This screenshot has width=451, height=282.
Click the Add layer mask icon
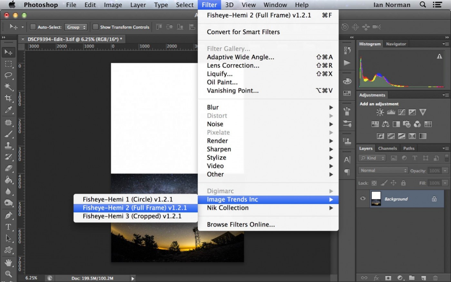coord(388,278)
